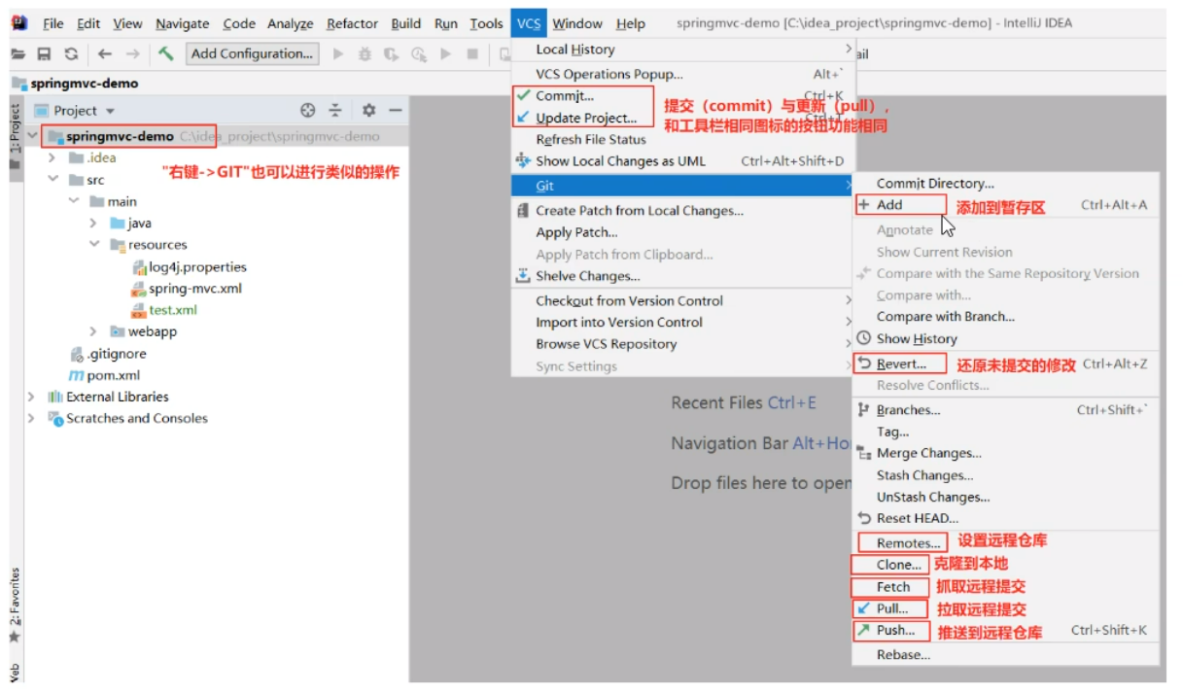Choose Stash Changes... in Git submenu
Screen dimensions: 1183x693
[x=1006, y=475]
